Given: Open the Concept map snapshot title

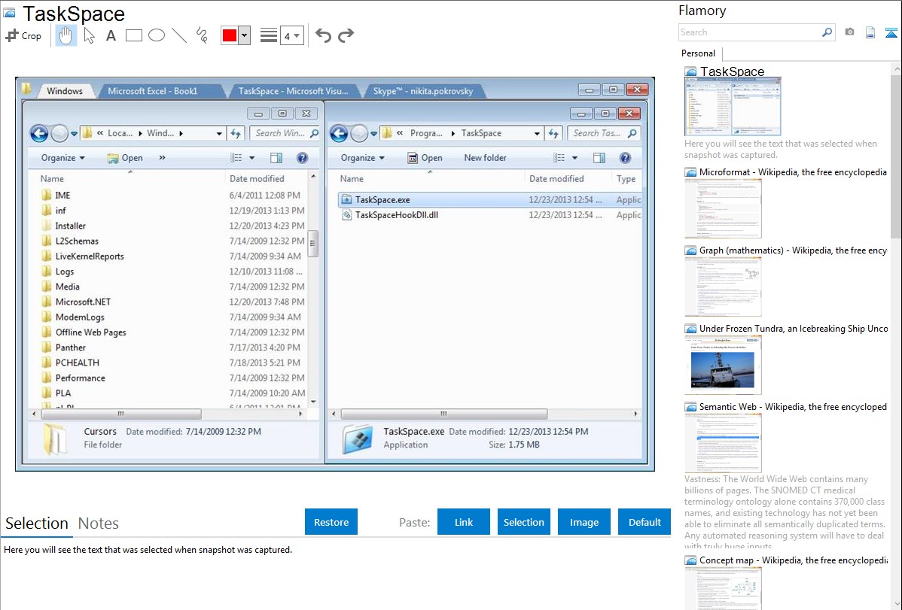Looking at the screenshot, I should [793, 560].
